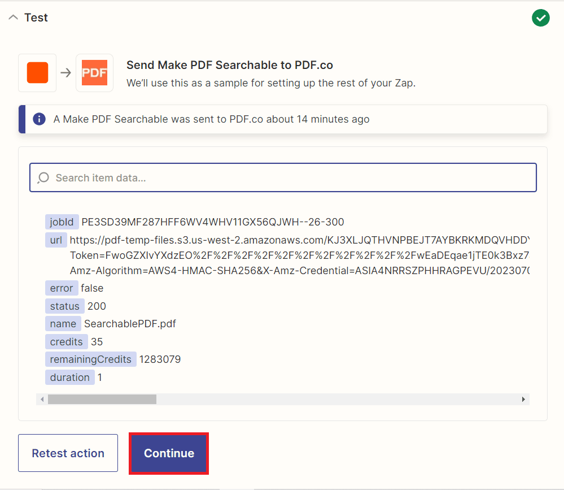Click the Retest action button
Viewport: 564px width, 490px height.
point(68,453)
